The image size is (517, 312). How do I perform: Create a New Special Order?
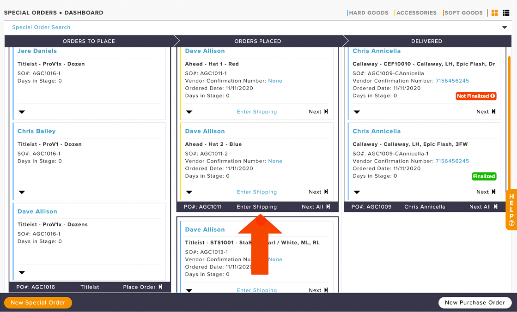click(38, 302)
